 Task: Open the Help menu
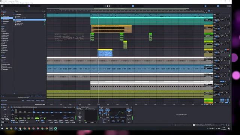31,3
